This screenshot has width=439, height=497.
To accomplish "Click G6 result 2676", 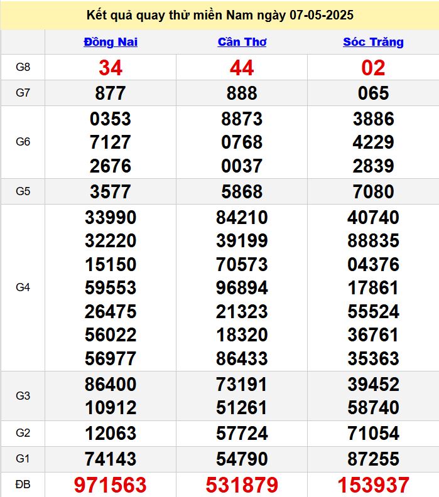I will [x=111, y=166].
